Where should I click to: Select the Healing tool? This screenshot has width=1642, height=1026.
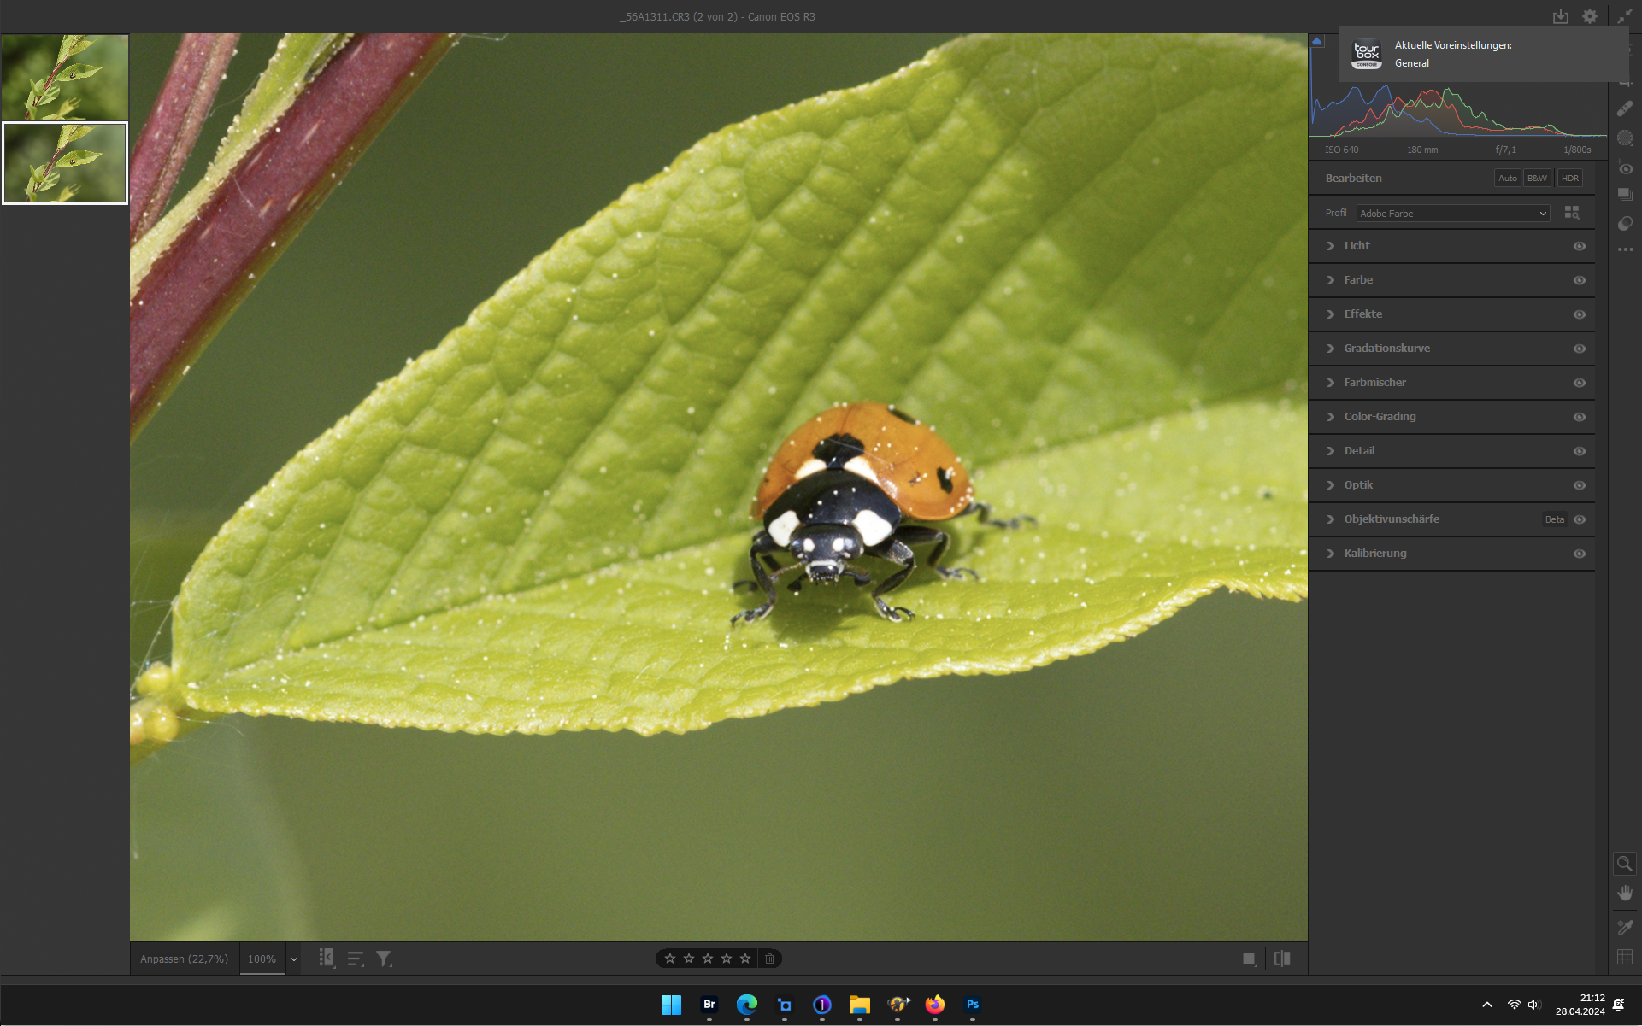tap(1625, 109)
